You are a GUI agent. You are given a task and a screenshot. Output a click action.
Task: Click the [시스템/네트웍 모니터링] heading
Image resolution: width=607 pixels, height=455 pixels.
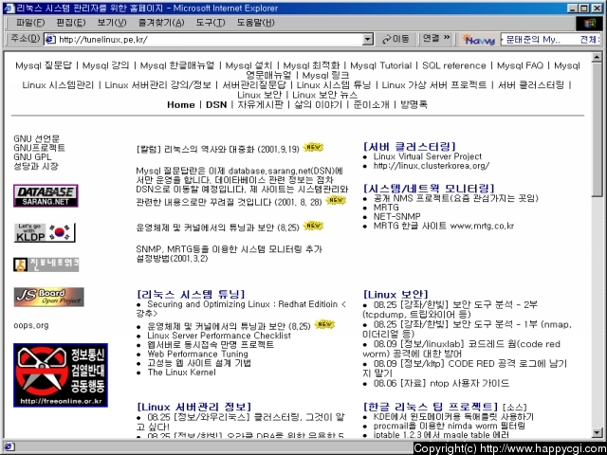(x=429, y=189)
